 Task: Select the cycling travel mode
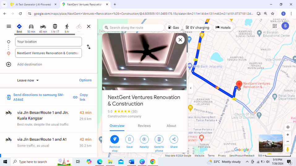coord(79,27)
